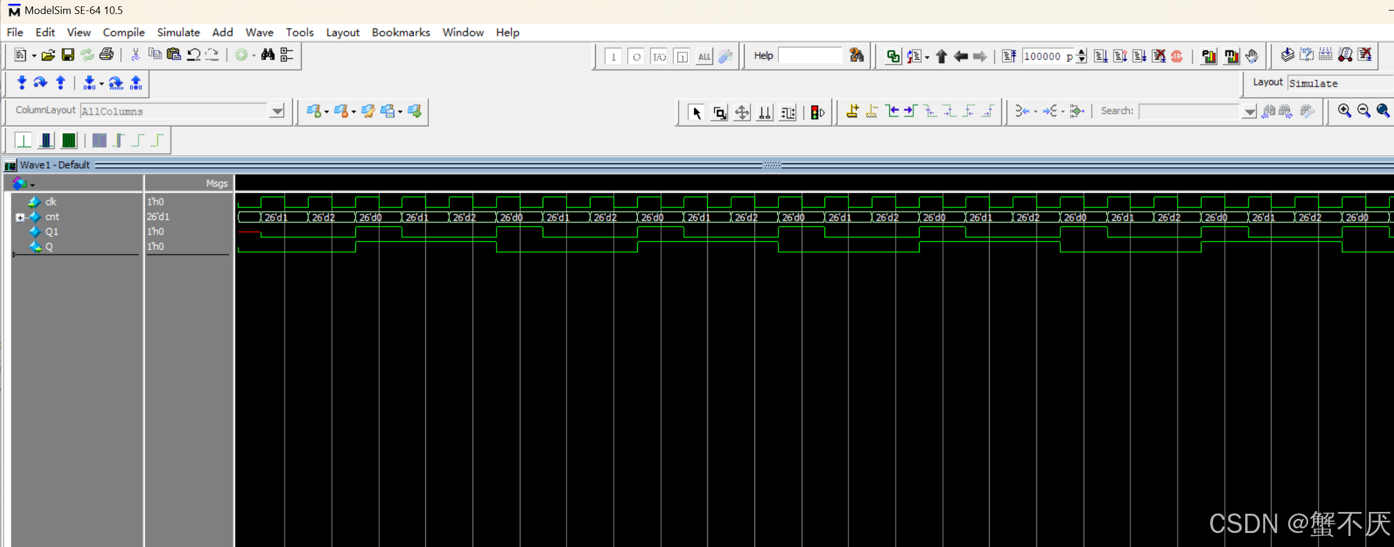
Task: Click the Insert Cursor icon
Action: [853, 111]
